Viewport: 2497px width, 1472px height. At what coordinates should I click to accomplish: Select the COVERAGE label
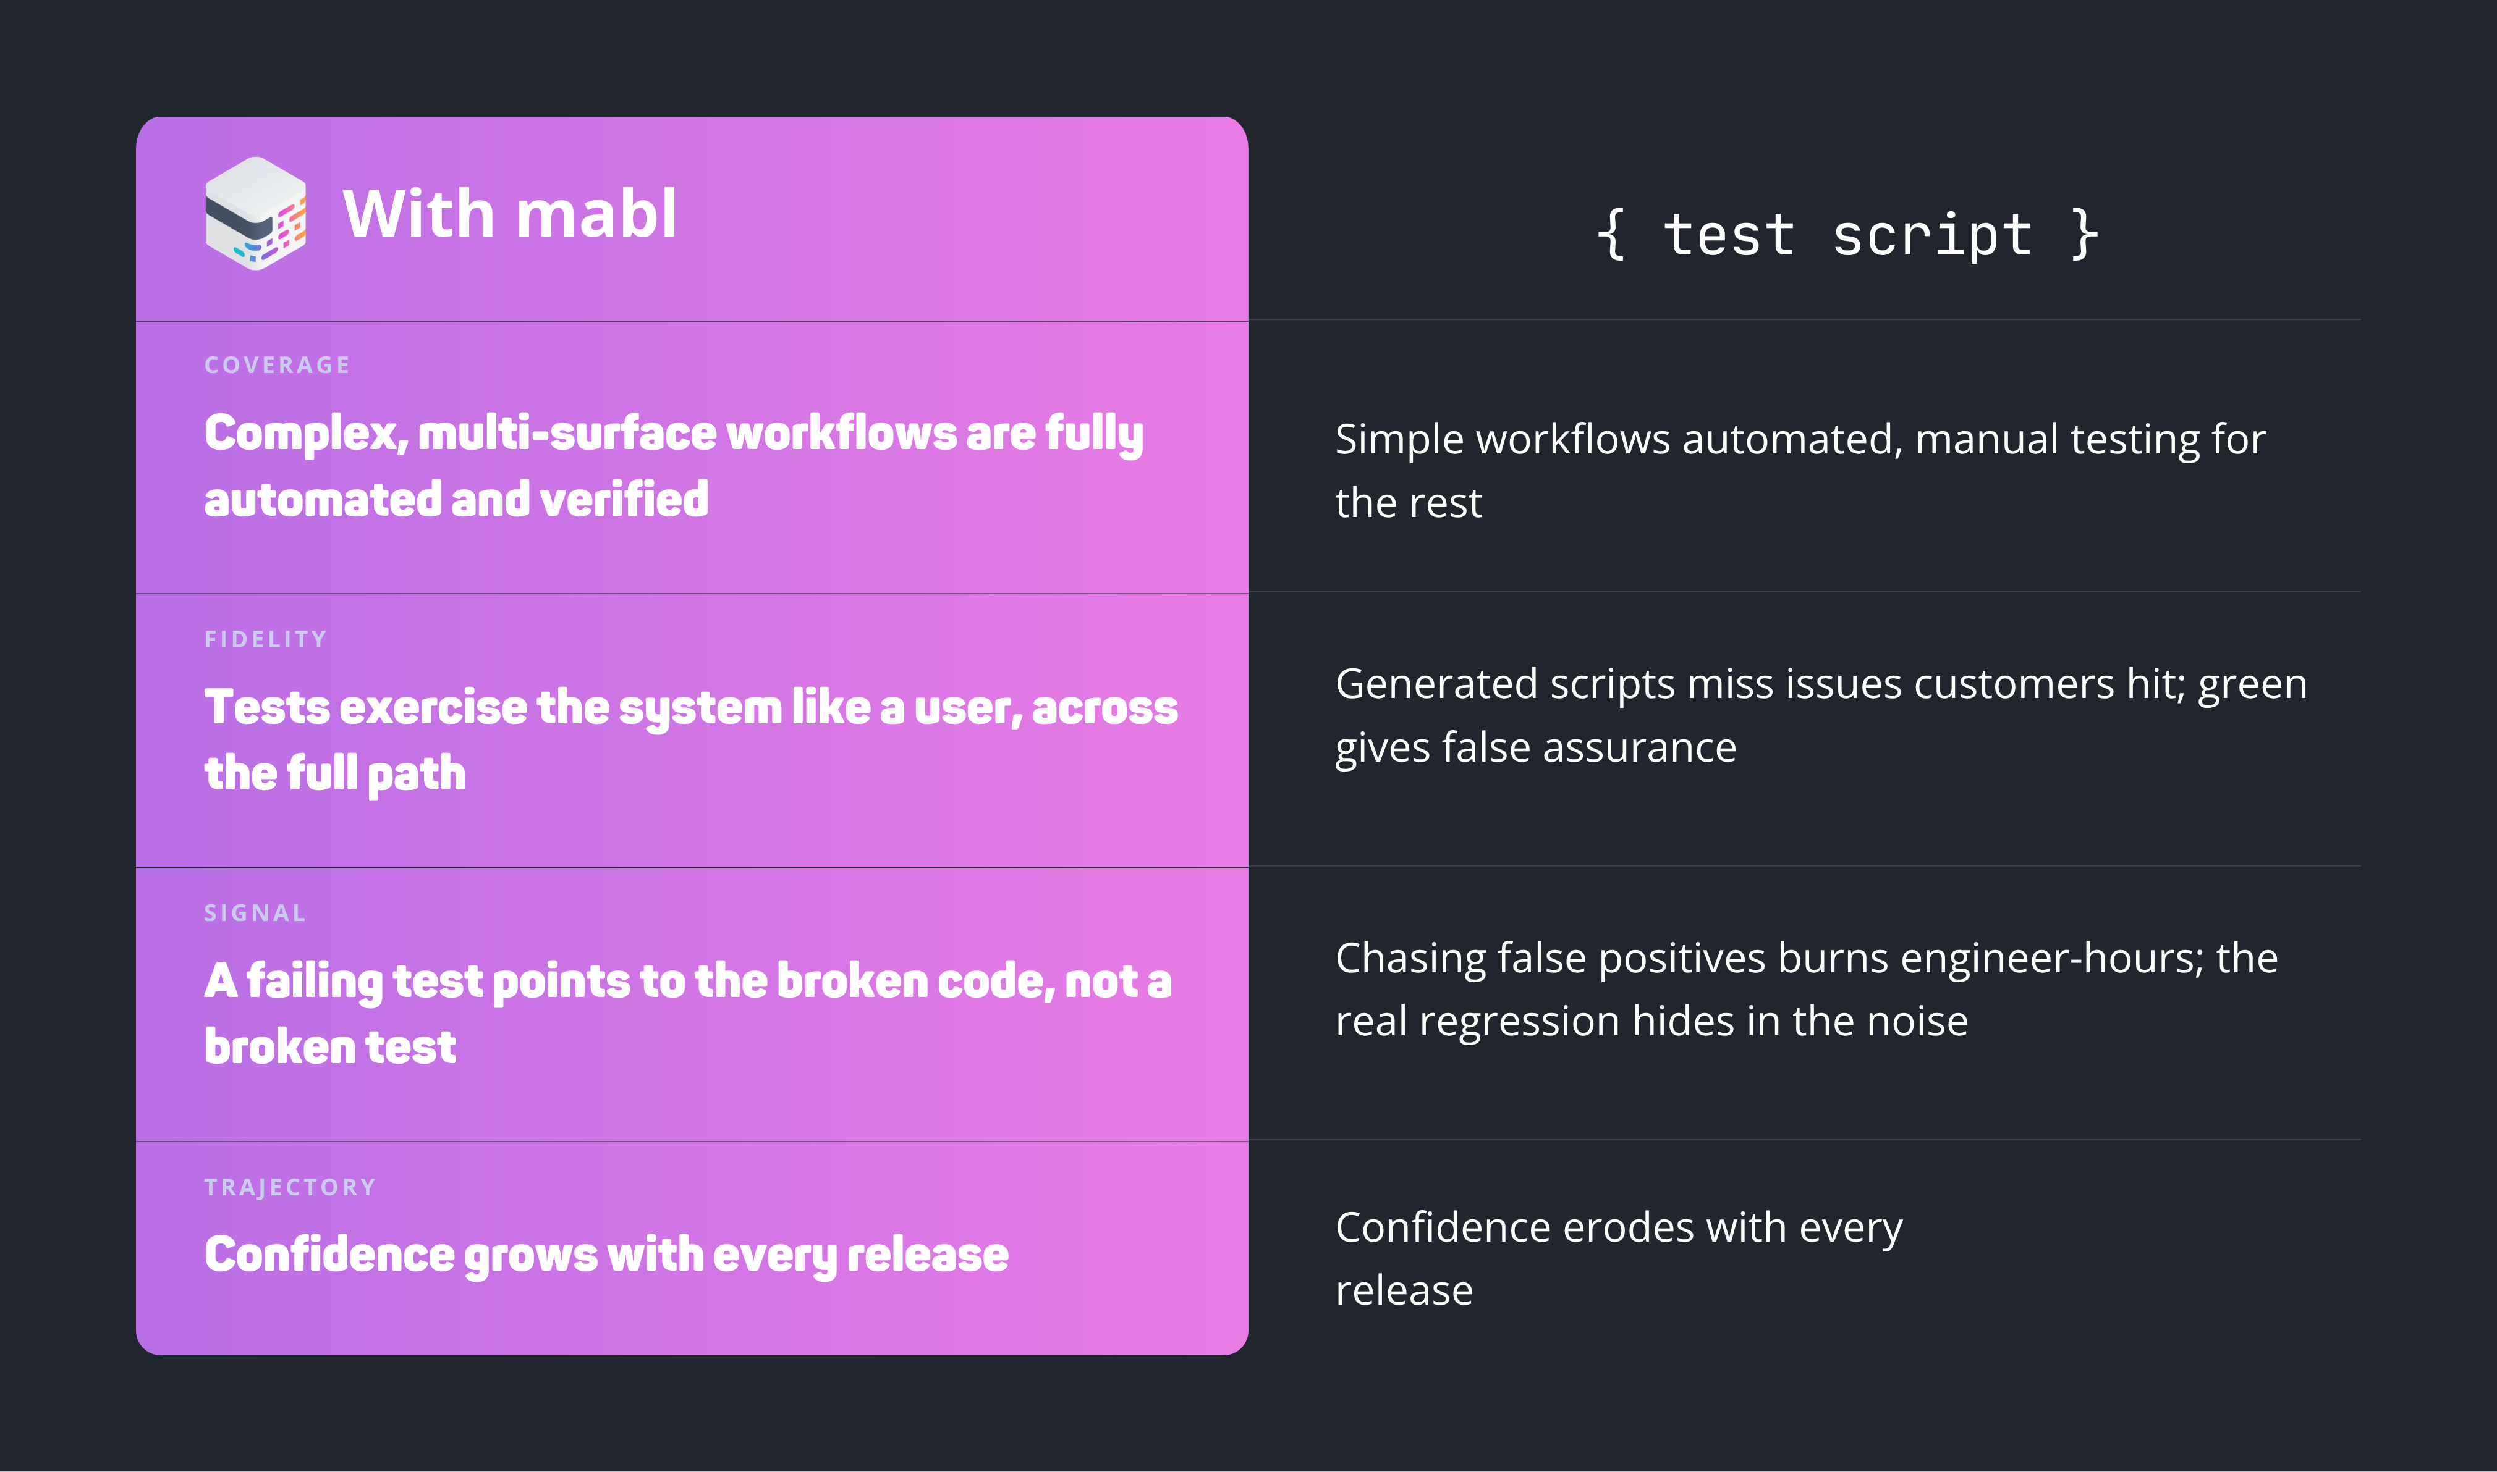coord(277,365)
